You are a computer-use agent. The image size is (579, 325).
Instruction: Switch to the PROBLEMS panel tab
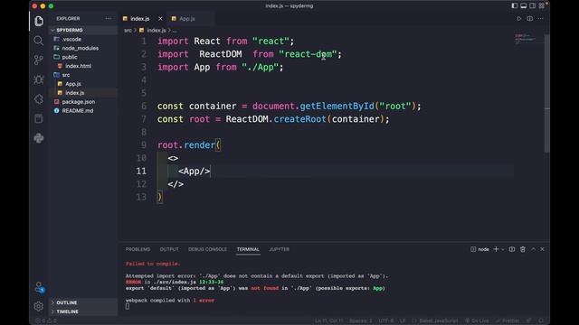click(138, 249)
